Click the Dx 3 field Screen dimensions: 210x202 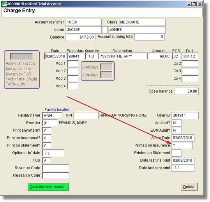click(190, 71)
